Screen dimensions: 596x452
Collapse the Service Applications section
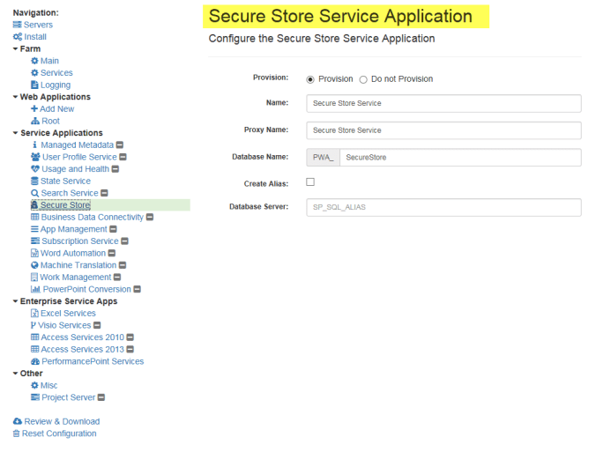pos(15,133)
